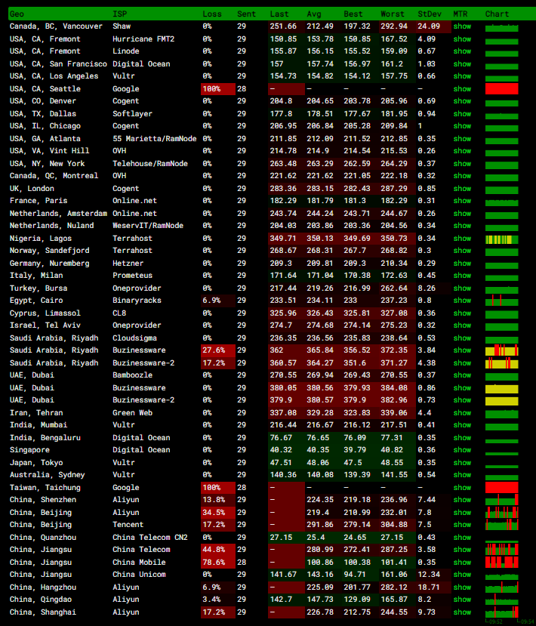Open show link for China, Shanghai Aliyun

pos(462,612)
